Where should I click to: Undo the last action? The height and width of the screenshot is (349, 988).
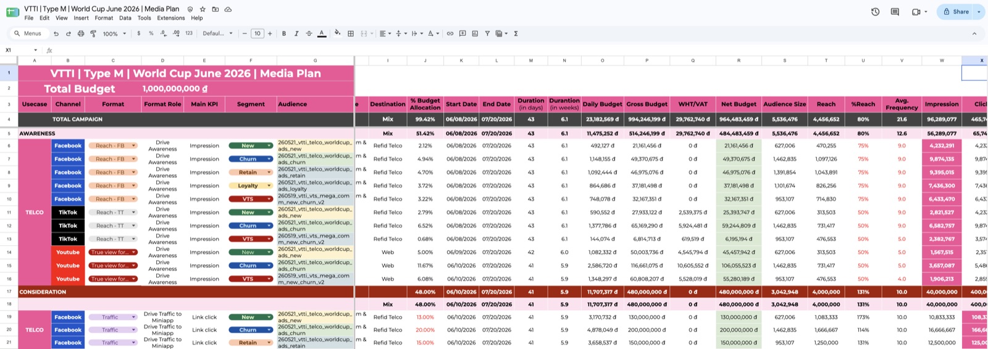click(x=56, y=33)
